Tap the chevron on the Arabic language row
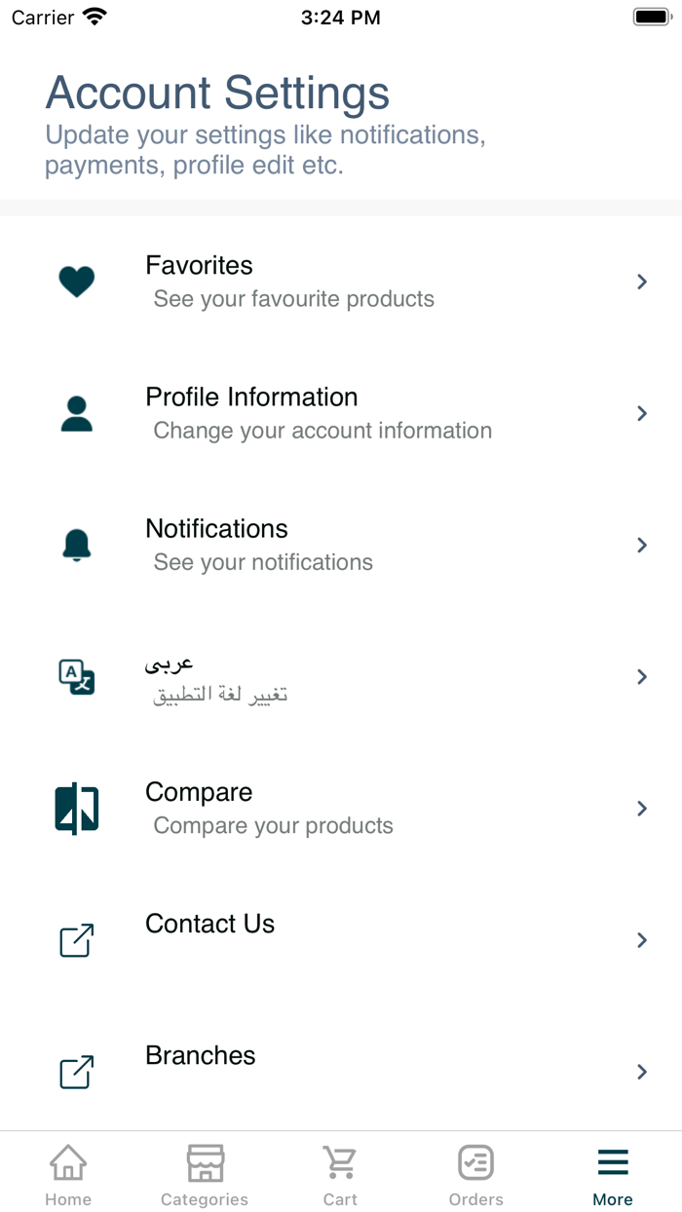This screenshot has height=1212, width=682. [642, 677]
